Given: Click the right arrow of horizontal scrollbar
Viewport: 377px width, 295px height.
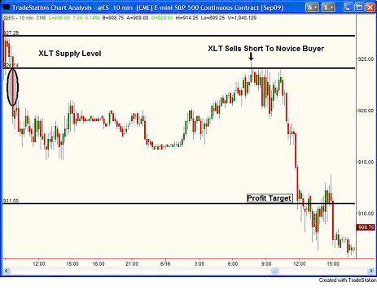Looking at the screenshot, I should (x=370, y=271).
